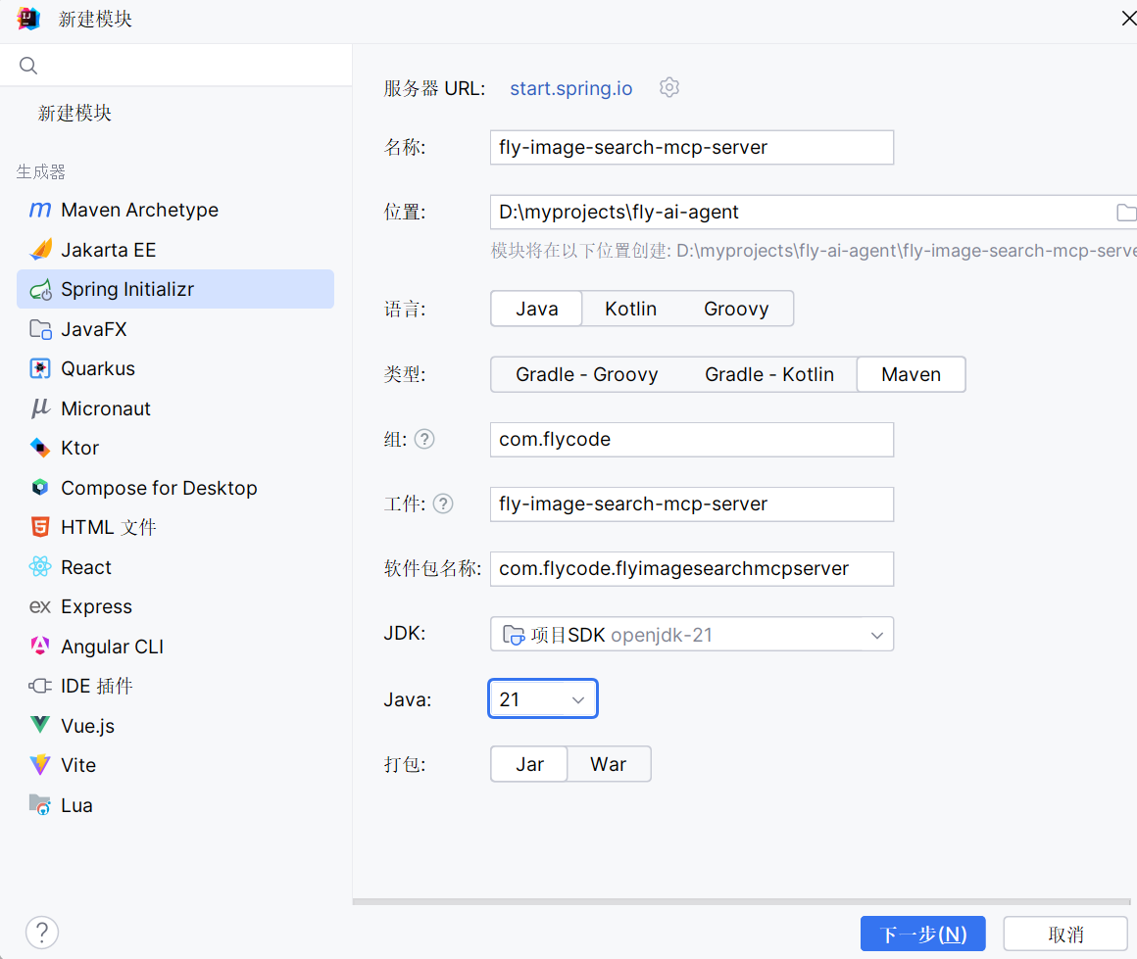Open the Quarkus generator entry
The height and width of the screenshot is (959, 1137).
pos(174,369)
